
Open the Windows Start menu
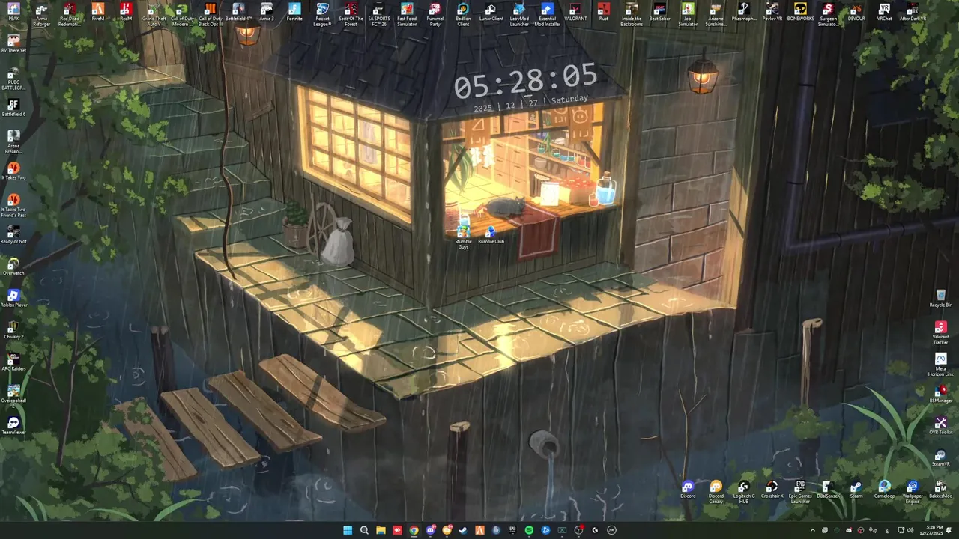[348, 530]
